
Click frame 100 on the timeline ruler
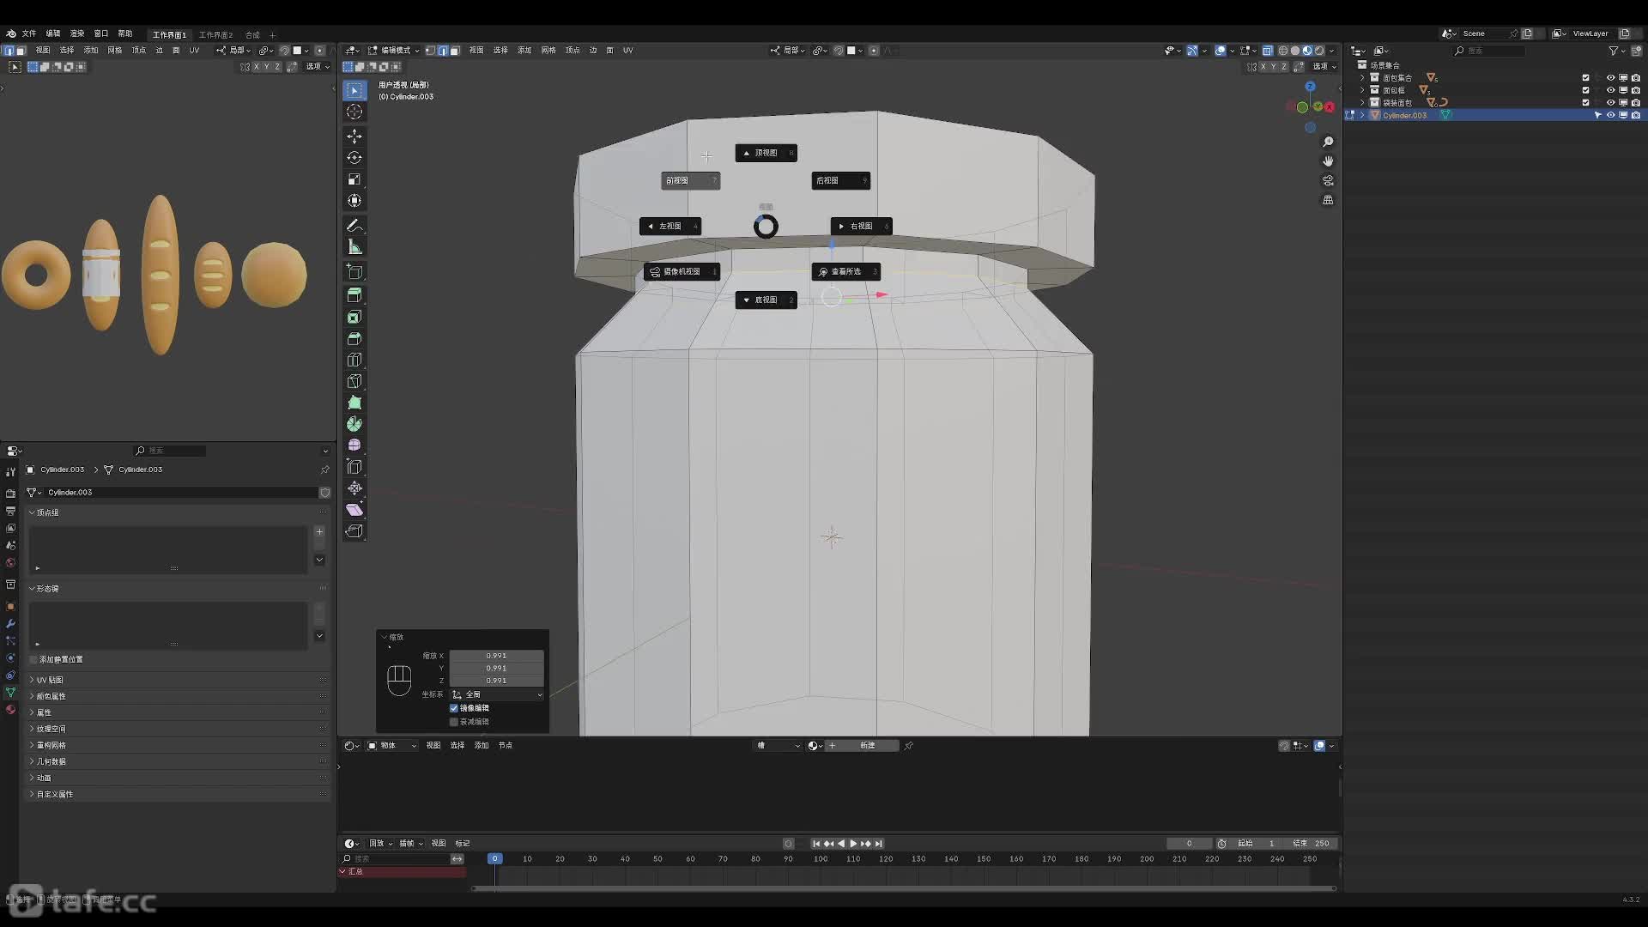tap(821, 859)
